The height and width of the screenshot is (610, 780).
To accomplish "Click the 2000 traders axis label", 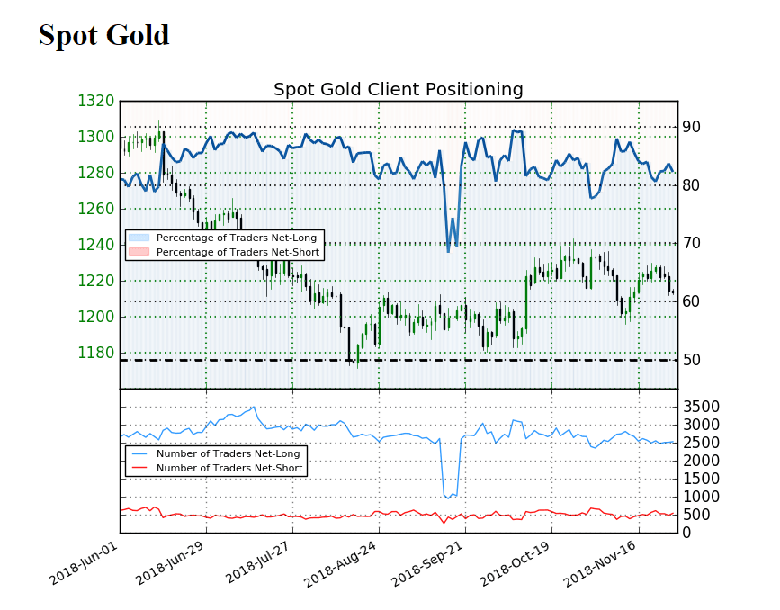I will [701, 461].
